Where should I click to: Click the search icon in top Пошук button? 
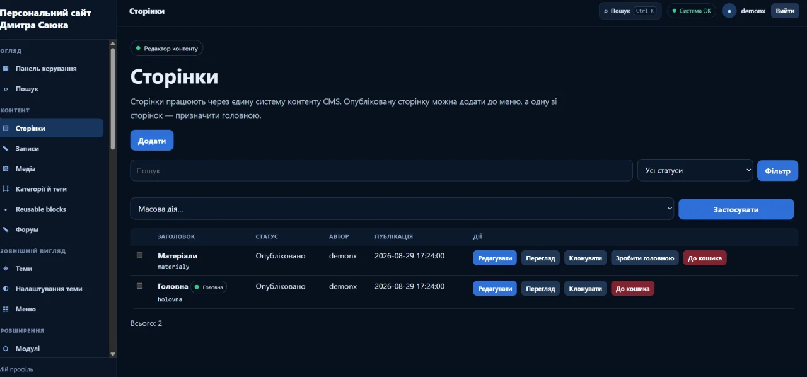coord(606,11)
